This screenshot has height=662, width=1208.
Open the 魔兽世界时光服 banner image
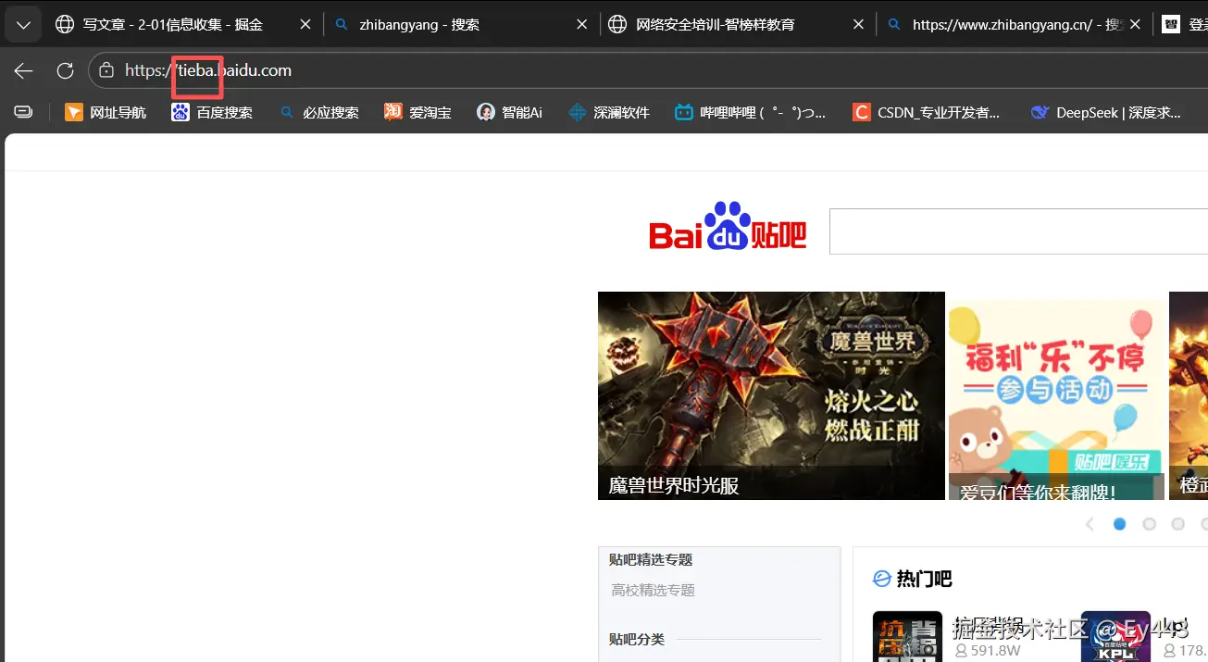(771, 395)
